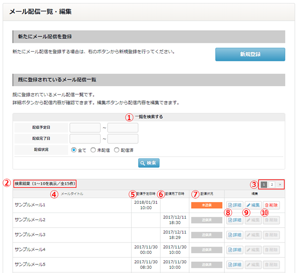This screenshot has height=273, width=299.
Task: Select the 未配信 radio option
Action: [x=93, y=150]
